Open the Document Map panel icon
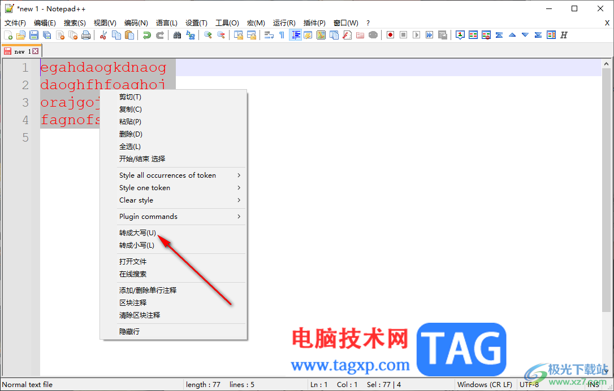This screenshot has width=614, height=391. tap(321, 35)
